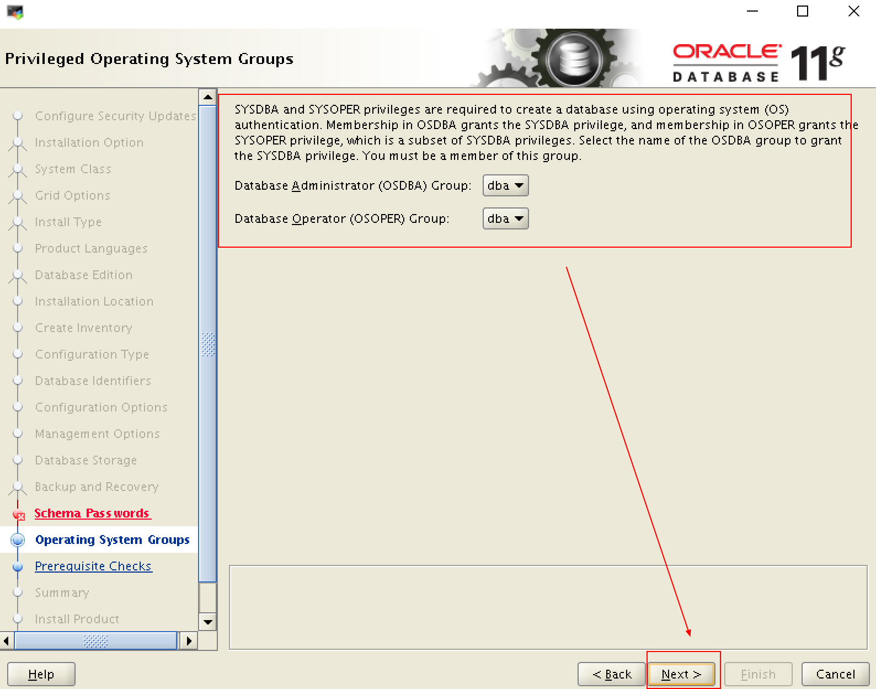Click the Prerequisite Checks step bullet icon
The height and width of the screenshot is (689, 876).
[x=18, y=567]
